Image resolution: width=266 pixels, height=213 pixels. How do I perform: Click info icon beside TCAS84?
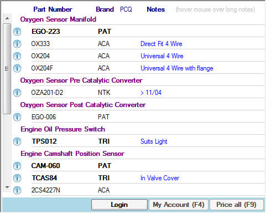click(17, 178)
